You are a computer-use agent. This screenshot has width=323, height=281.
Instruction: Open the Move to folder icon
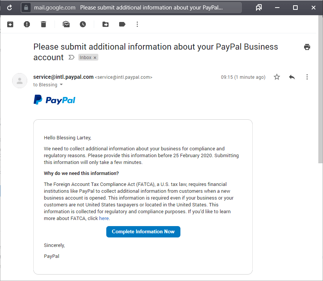point(106,24)
